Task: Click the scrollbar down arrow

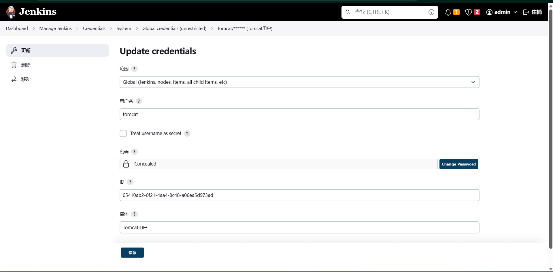Action: (550, 269)
